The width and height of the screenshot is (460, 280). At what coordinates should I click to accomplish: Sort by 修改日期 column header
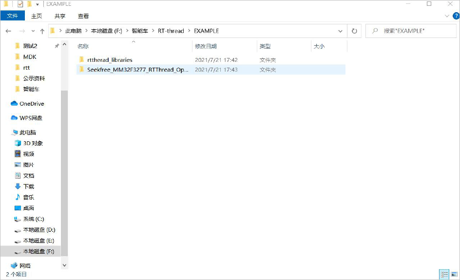tap(206, 46)
